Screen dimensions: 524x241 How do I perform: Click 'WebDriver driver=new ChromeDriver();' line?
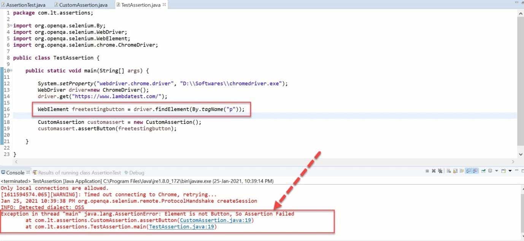click(x=93, y=90)
